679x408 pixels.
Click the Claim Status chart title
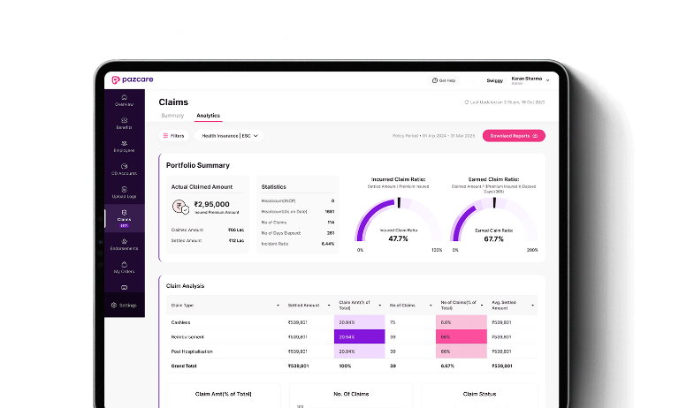pos(479,394)
